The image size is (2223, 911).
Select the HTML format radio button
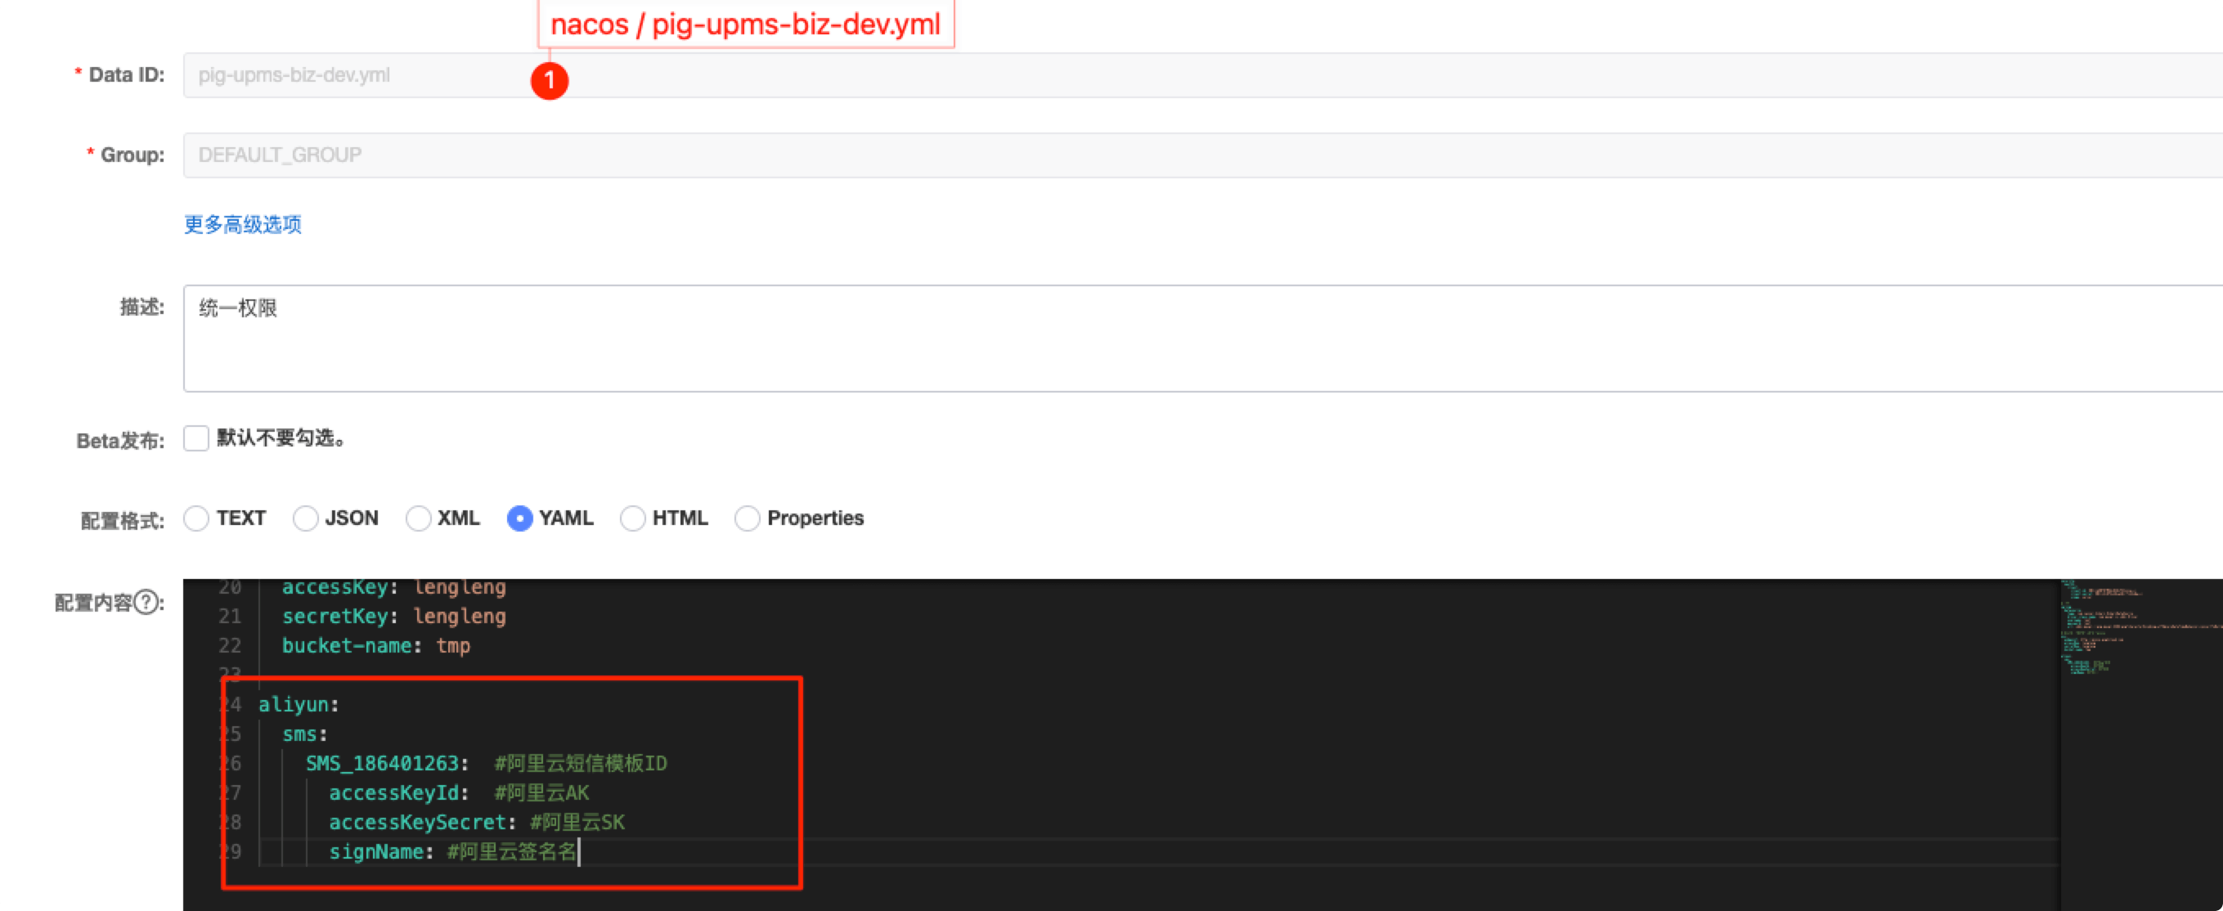[x=632, y=518]
